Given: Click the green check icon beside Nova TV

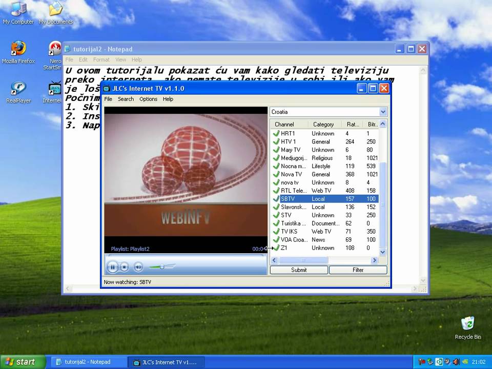Looking at the screenshot, I should [276, 174].
